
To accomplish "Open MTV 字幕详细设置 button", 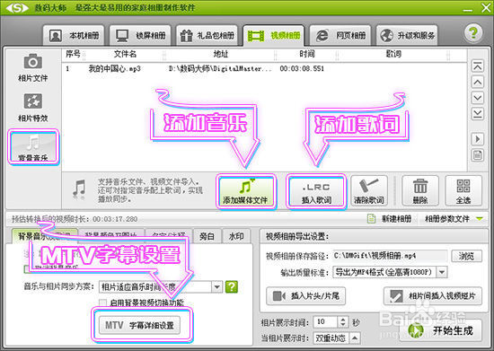I will click(x=139, y=325).
